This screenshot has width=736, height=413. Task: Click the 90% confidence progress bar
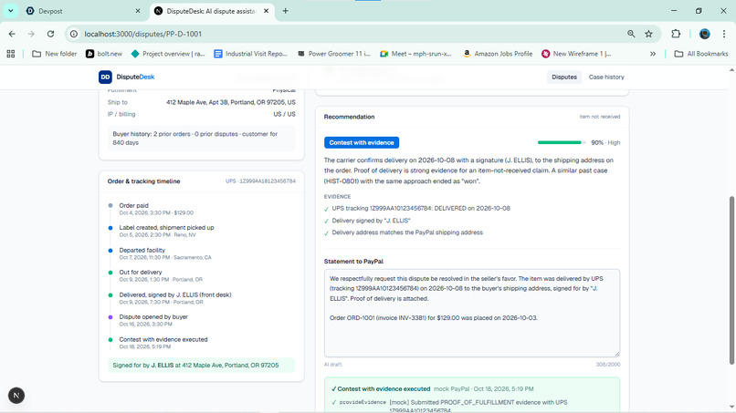(x=562, y=142)
